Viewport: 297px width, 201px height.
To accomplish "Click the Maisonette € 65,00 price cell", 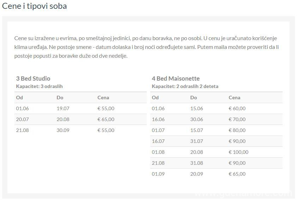I will pyautogui.click(x=237, y=174).
